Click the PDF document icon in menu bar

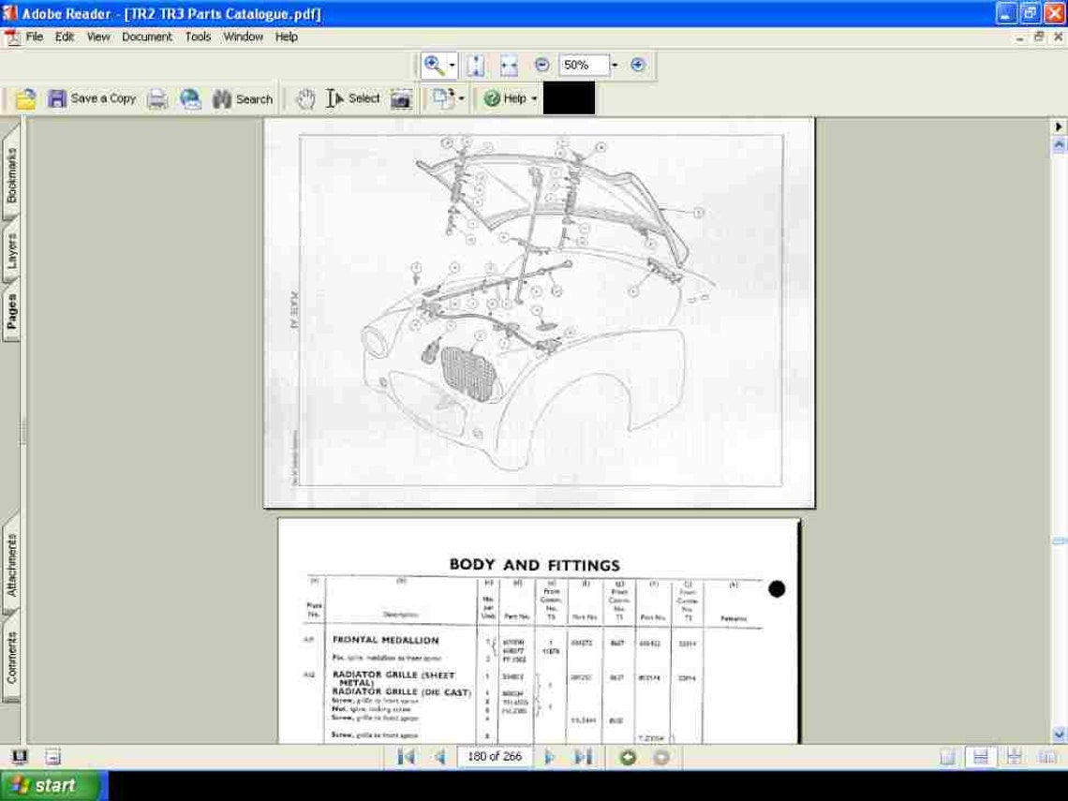click(x=12, y=37)
